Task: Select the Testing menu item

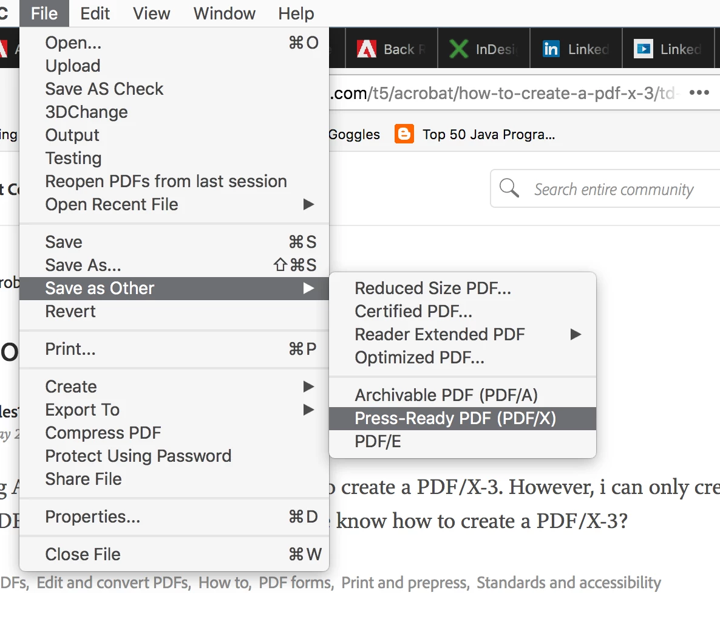Action: click(174, 158)
